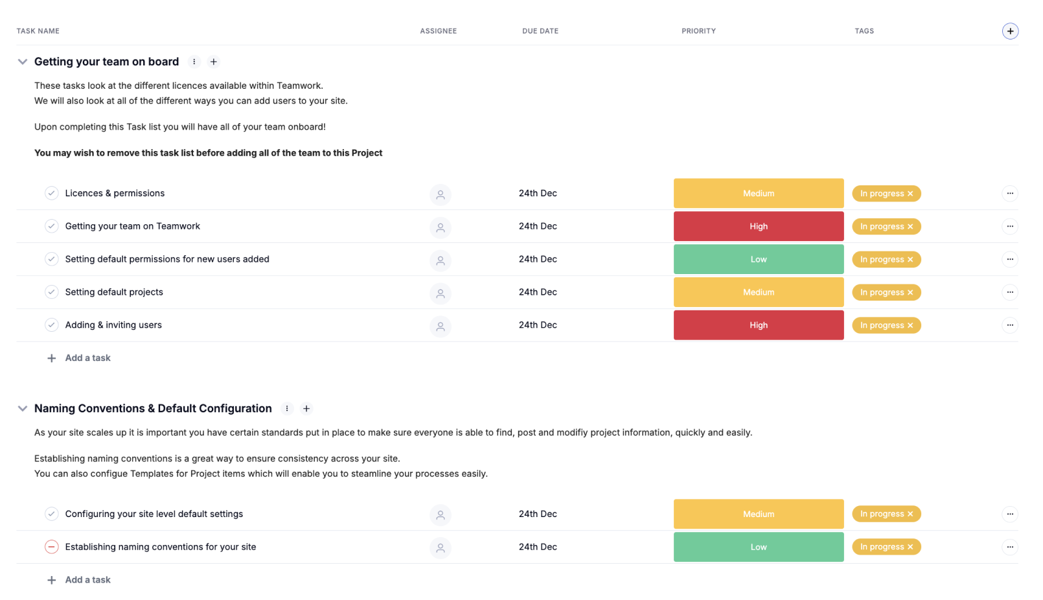Click red High priority cell for 'Adding & inviting users'
Screen dimensions: 1043x600
point(759,326)
